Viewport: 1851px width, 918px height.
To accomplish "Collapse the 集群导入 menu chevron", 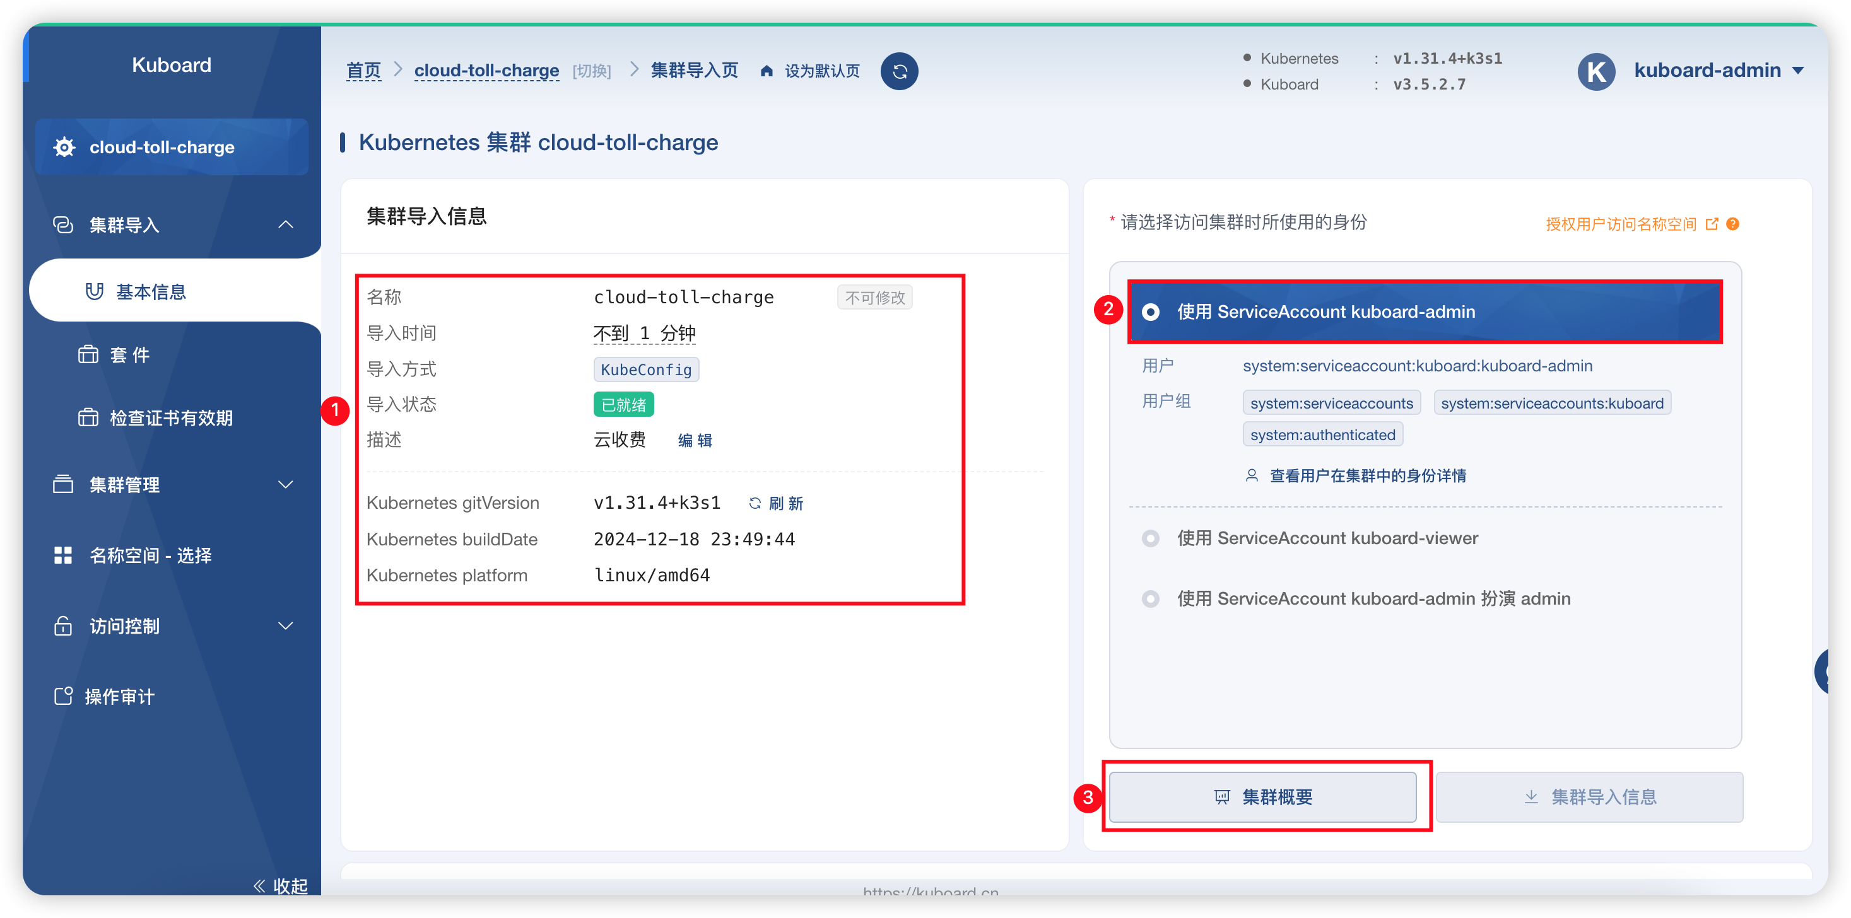I will pyautogui.click(x=286, y=225).
